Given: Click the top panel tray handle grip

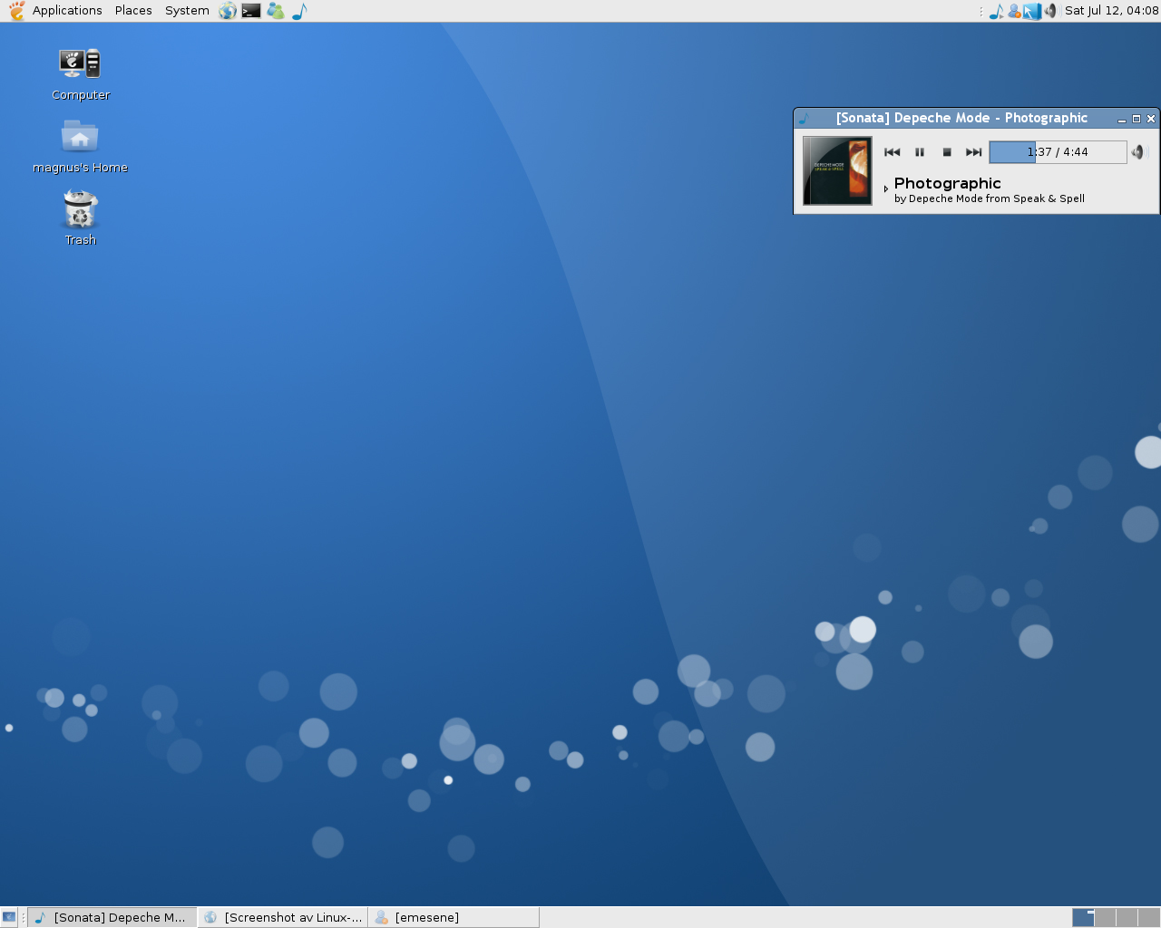Looking at the screenshot, I should click(x=981, y=11).
